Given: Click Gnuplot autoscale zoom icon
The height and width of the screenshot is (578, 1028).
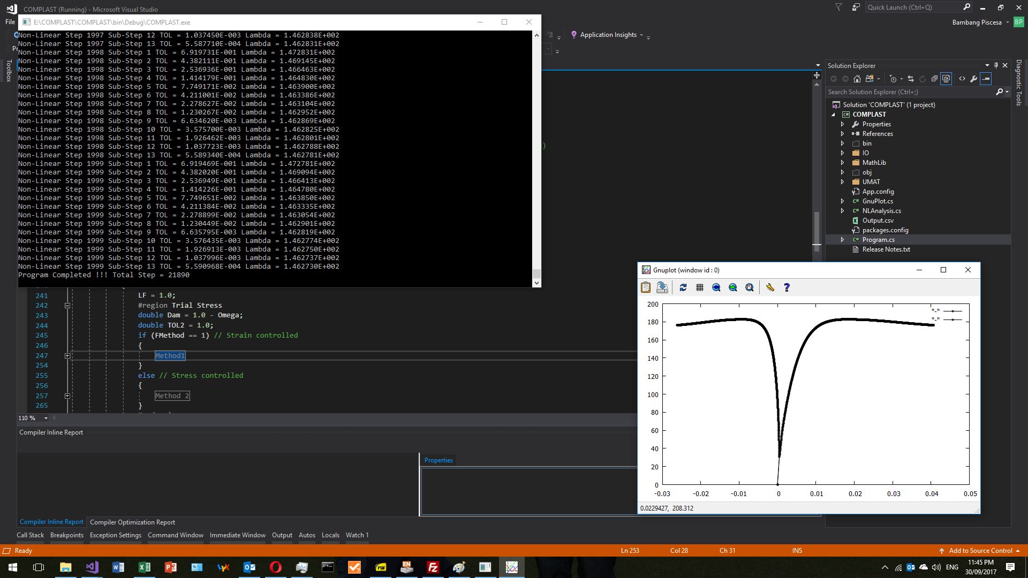Looking at the screenshot, I should (750, 287).
